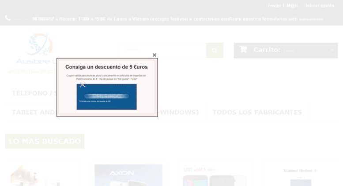Viewport: 343px width, 186px height.
Task: Open TODOS LOS FABRICANTES menu
Action: coord(257,113)
